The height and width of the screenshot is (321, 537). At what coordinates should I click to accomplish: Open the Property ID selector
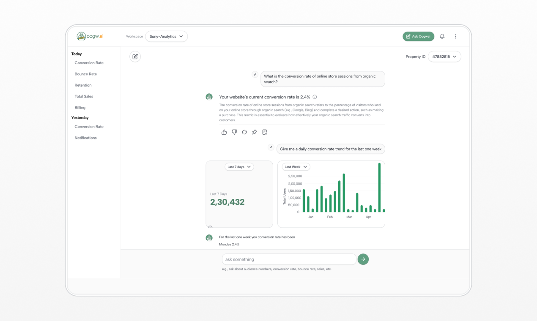point(444,56)
